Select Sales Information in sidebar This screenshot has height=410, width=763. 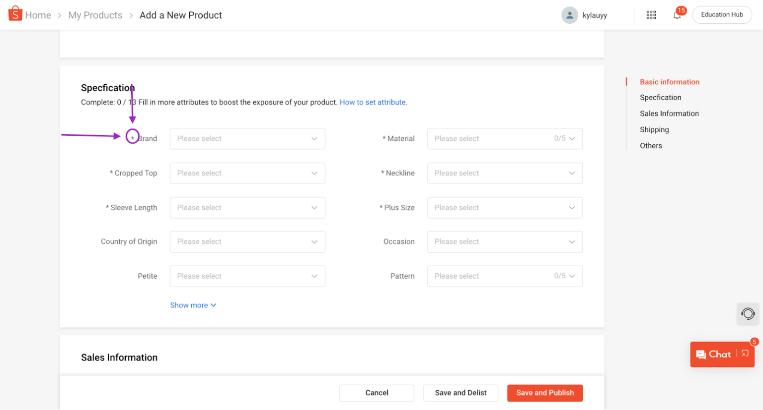(x=669, y=113)
